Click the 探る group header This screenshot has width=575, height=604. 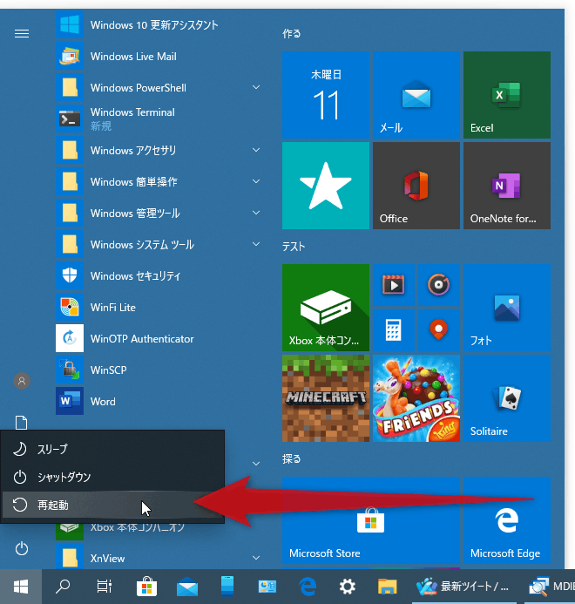pyautogui.click(x=292, y=459)
